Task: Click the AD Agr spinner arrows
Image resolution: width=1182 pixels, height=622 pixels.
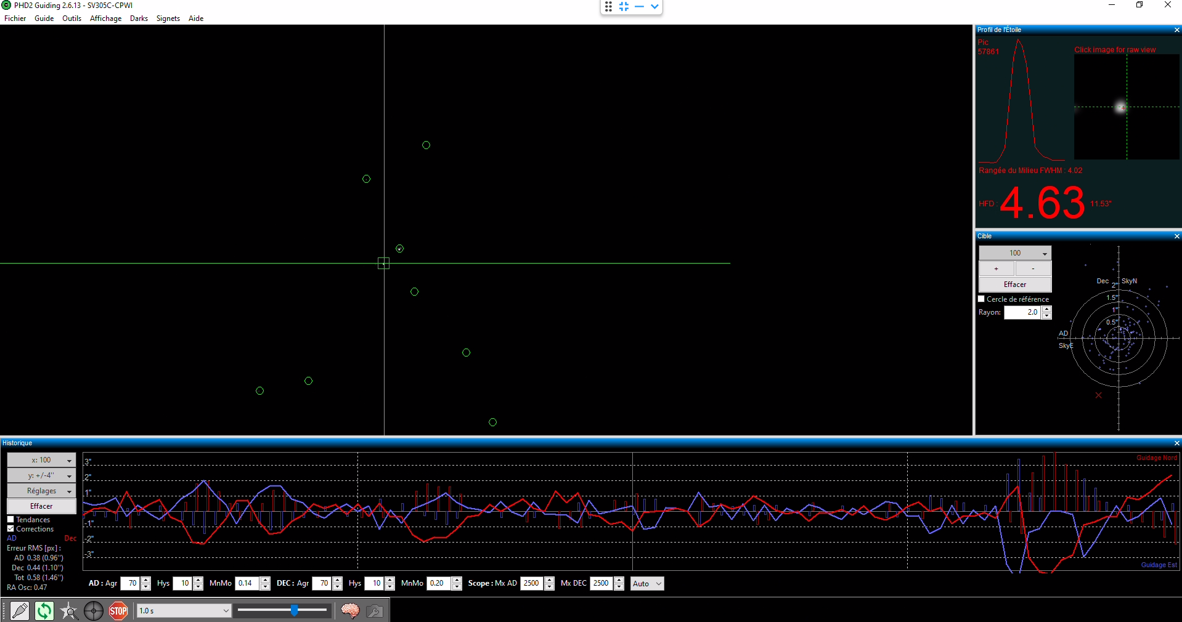Action: (x=146, y=584)
